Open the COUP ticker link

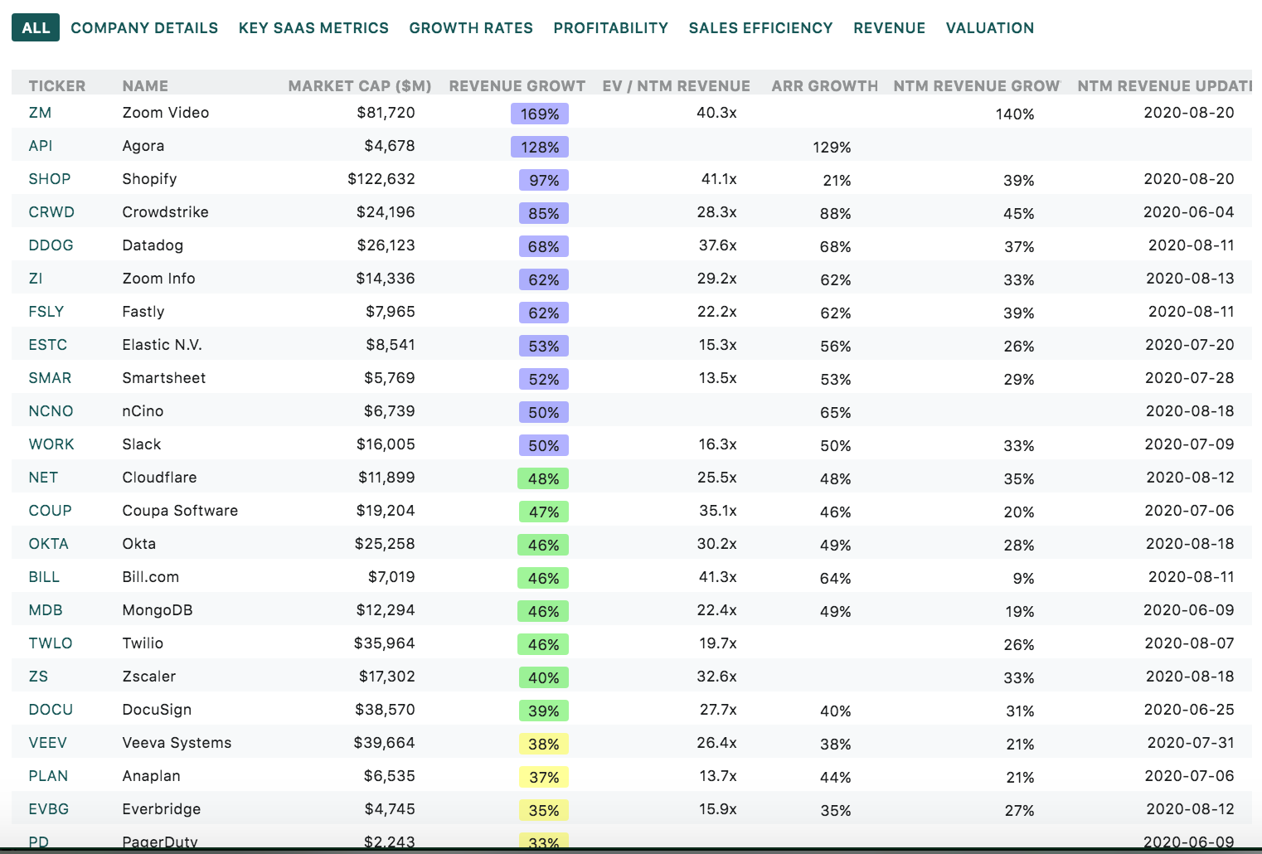pos(50,511)
